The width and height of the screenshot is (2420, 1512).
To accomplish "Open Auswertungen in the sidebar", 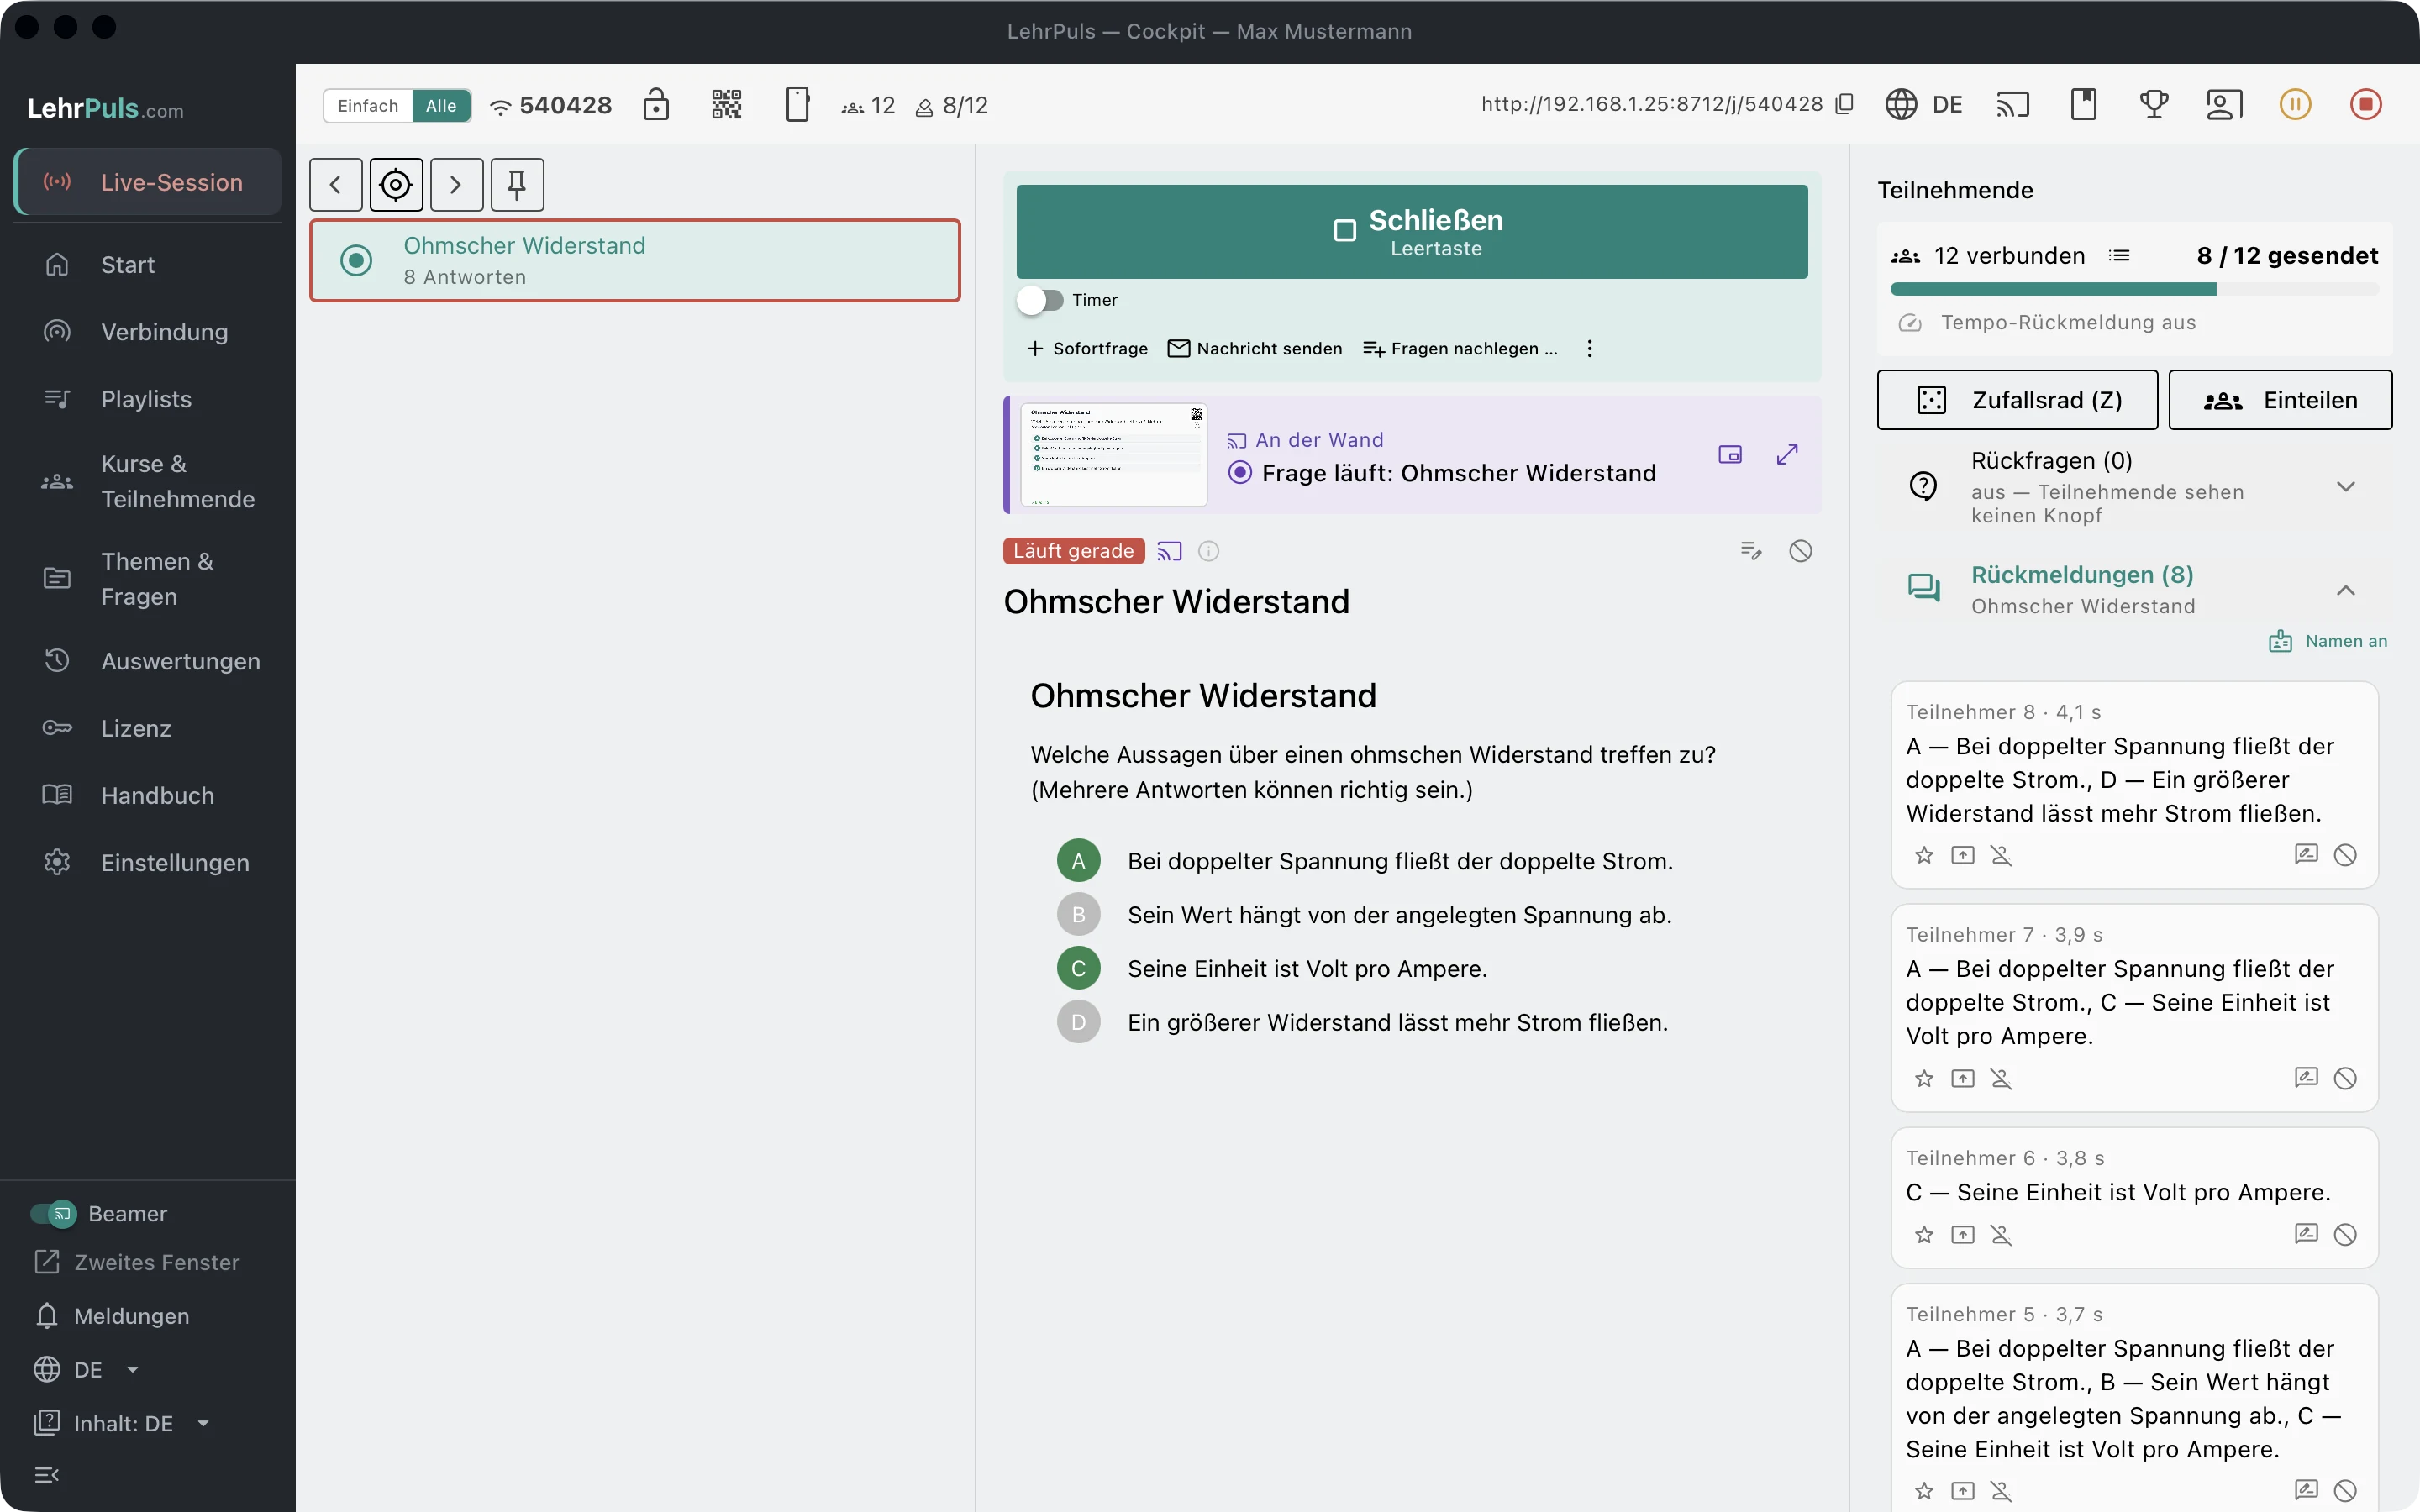I will tap(148, 661).
